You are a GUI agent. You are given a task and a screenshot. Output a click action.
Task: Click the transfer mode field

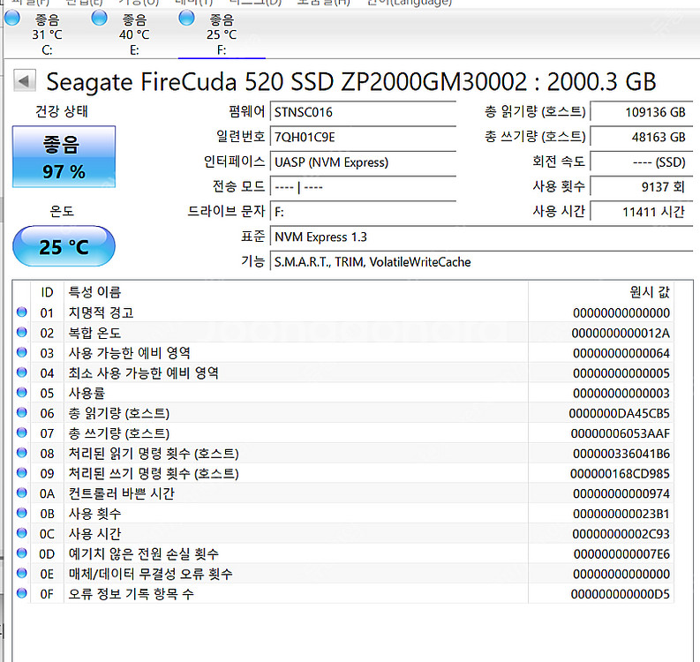363,186
